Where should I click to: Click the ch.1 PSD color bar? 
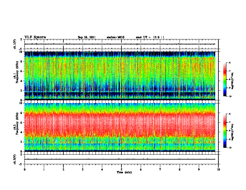225,79
